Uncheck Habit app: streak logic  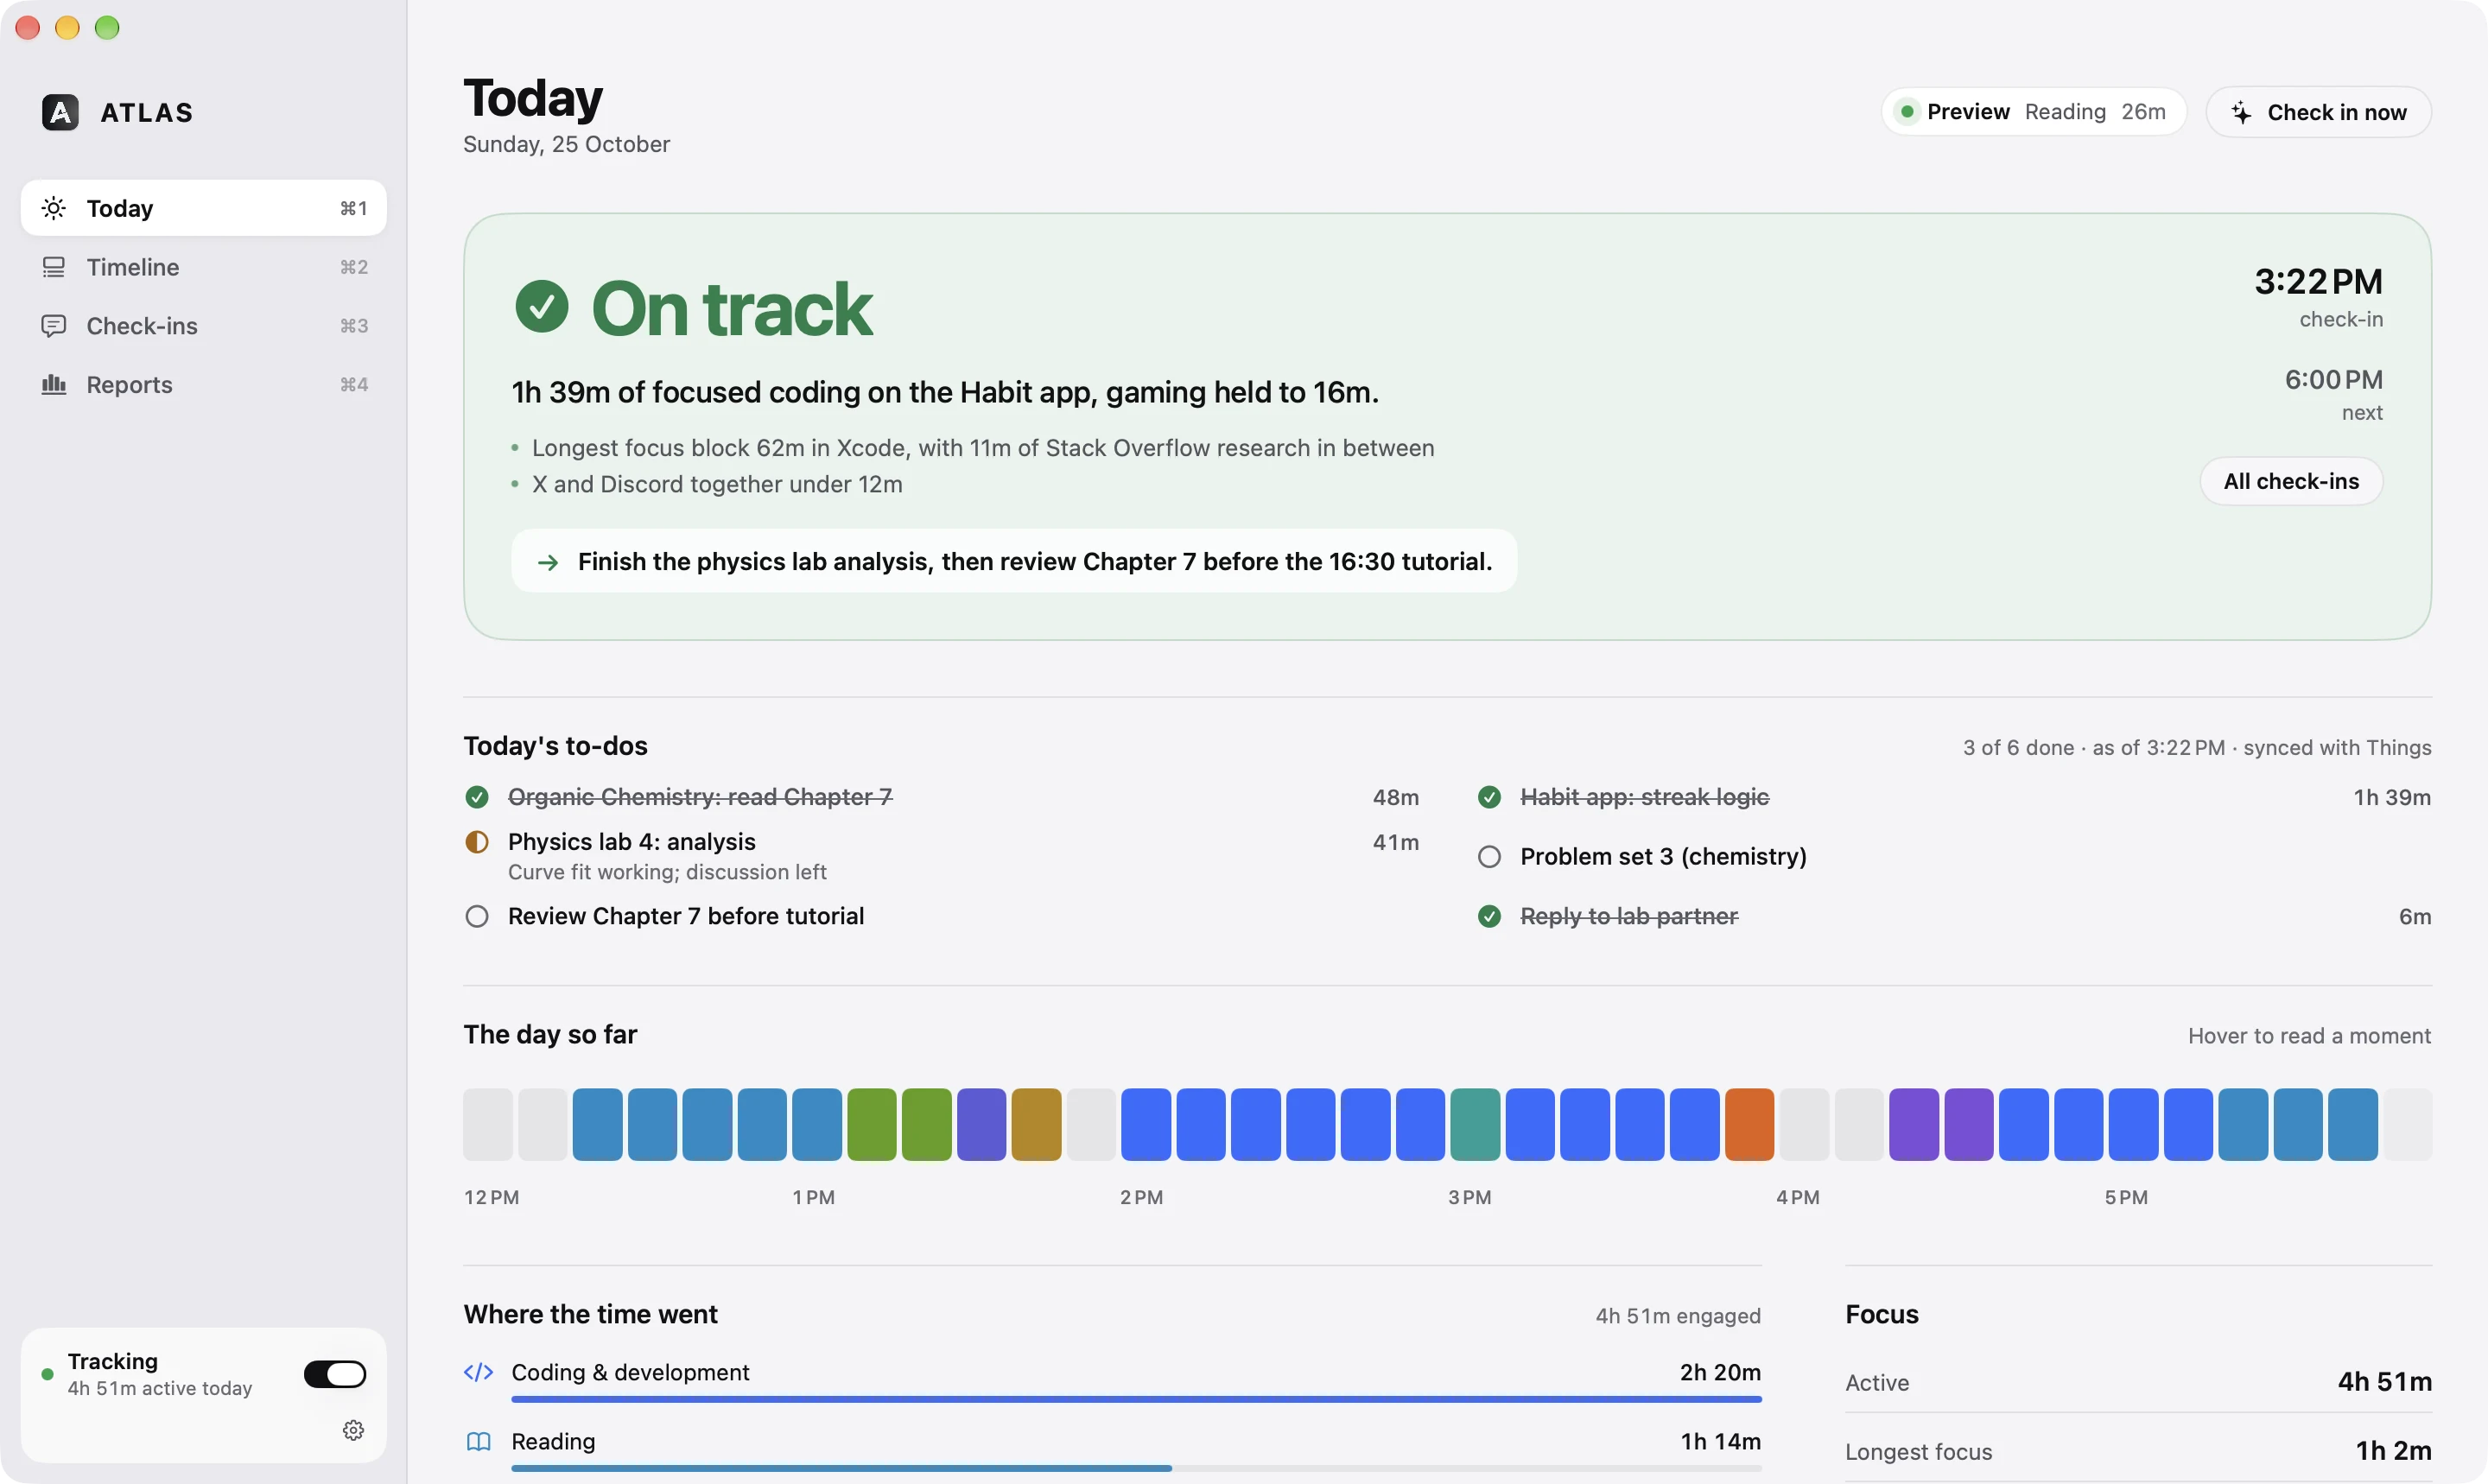[1489, 797]
